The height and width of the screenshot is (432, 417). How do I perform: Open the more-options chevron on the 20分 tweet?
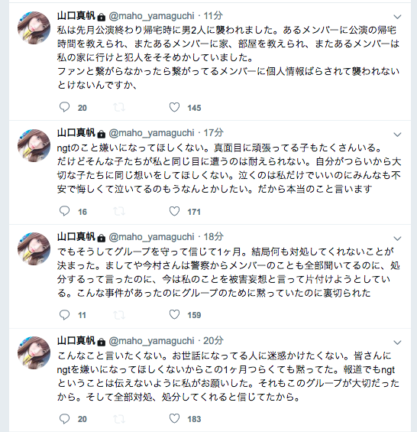click(397, 343)
